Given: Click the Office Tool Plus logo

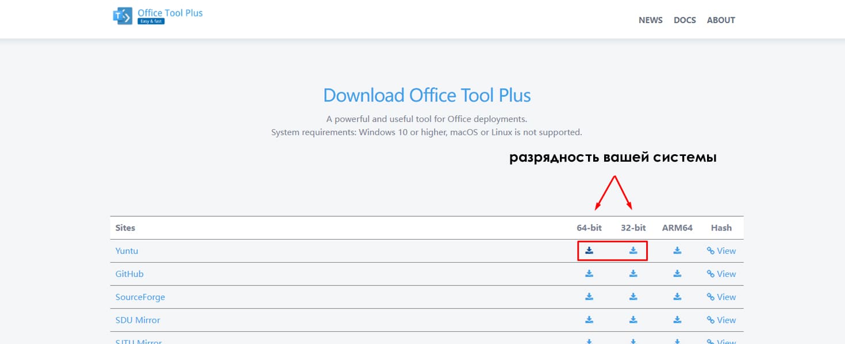Looking at the screenshot, I should pyautogui.click(x=158, y=14).
